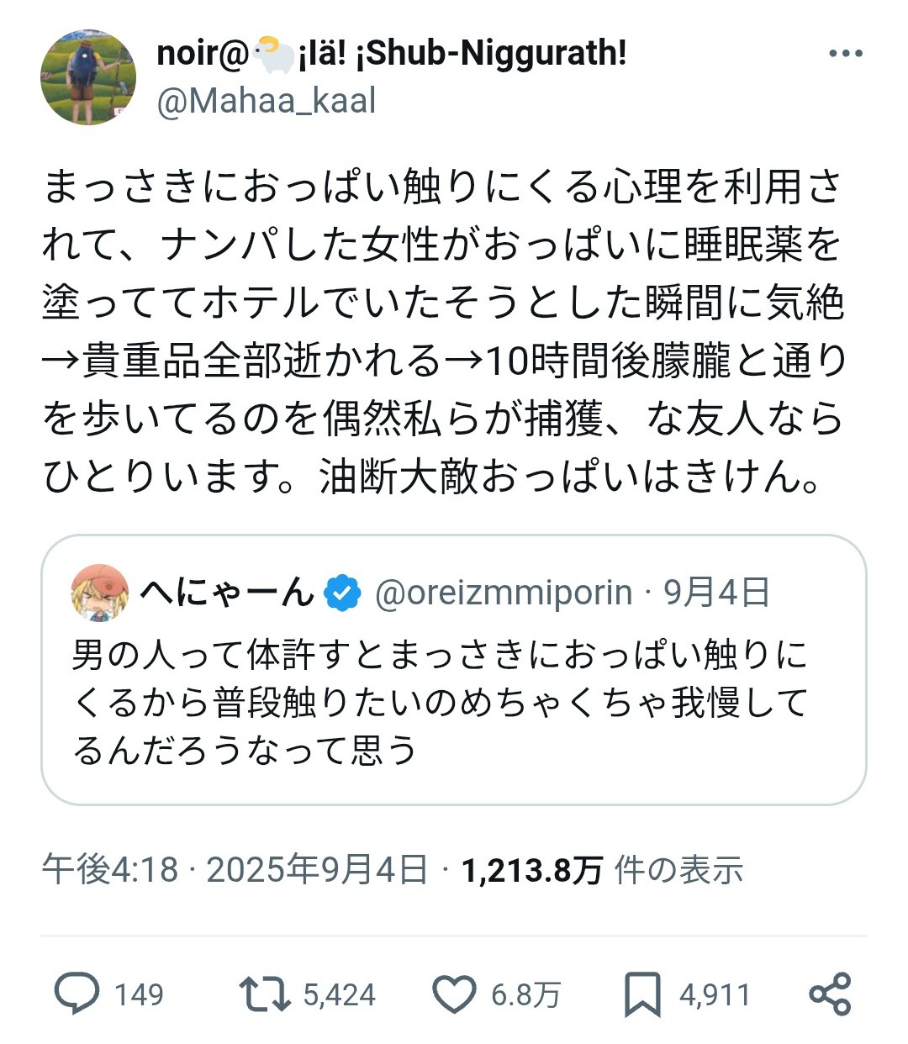Image resolution: width=908 pixels, height=1044 pixels.
Task: Tap the repost arrows icon
Action: [x=264, y=994]
